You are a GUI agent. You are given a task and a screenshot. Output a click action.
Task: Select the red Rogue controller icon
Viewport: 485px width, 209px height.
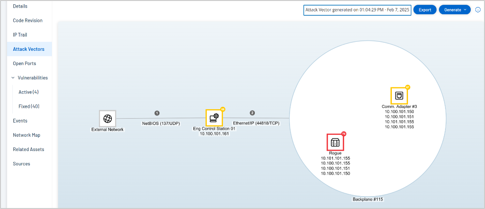coord(335,142)
